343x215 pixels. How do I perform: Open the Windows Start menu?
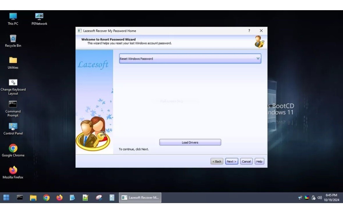click(6, 197)
